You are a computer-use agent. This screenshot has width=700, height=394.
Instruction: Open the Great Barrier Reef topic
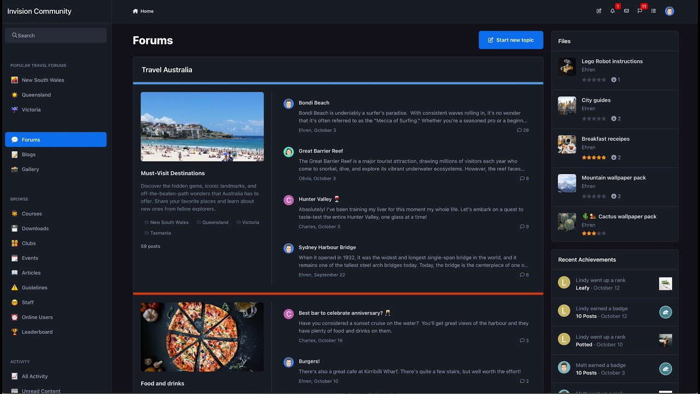[320, 151]
